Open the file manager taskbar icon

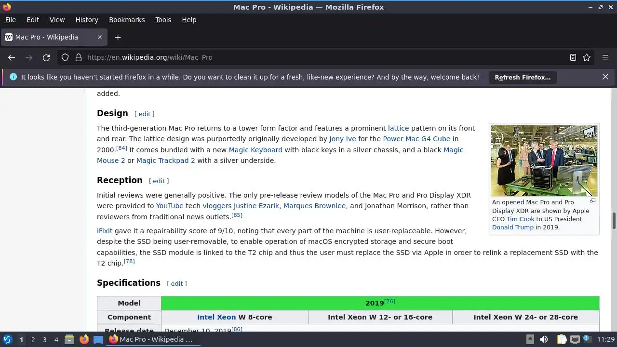(69, 339)
